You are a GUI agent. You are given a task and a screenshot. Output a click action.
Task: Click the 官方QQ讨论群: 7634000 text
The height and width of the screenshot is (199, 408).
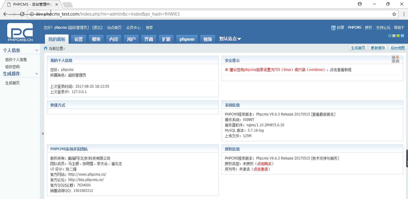coord(70,185)
